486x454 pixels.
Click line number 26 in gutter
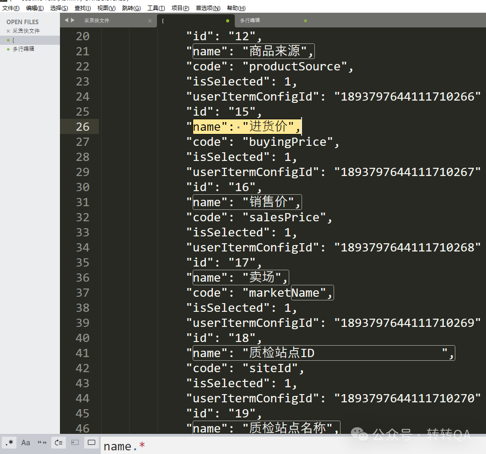tap(82, 127)
